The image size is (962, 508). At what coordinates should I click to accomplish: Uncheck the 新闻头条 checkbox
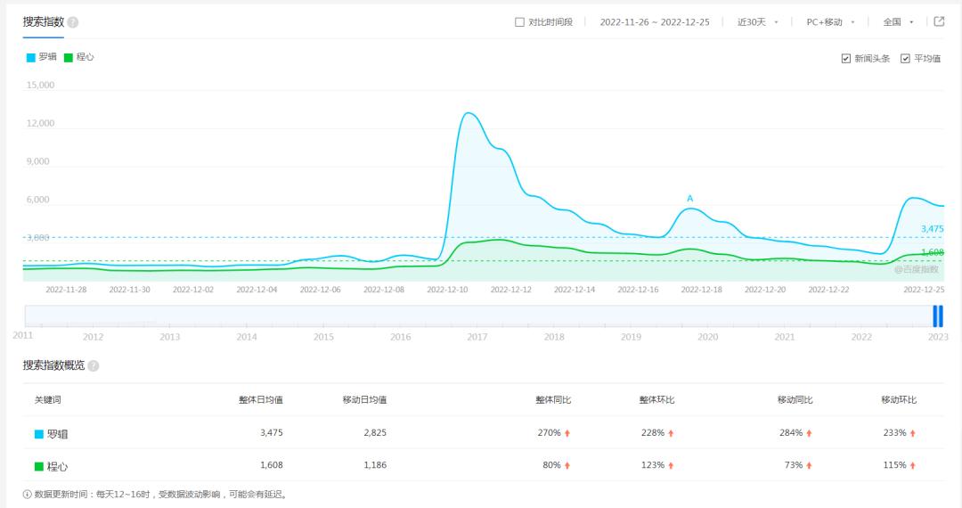(x=845, y=59)
